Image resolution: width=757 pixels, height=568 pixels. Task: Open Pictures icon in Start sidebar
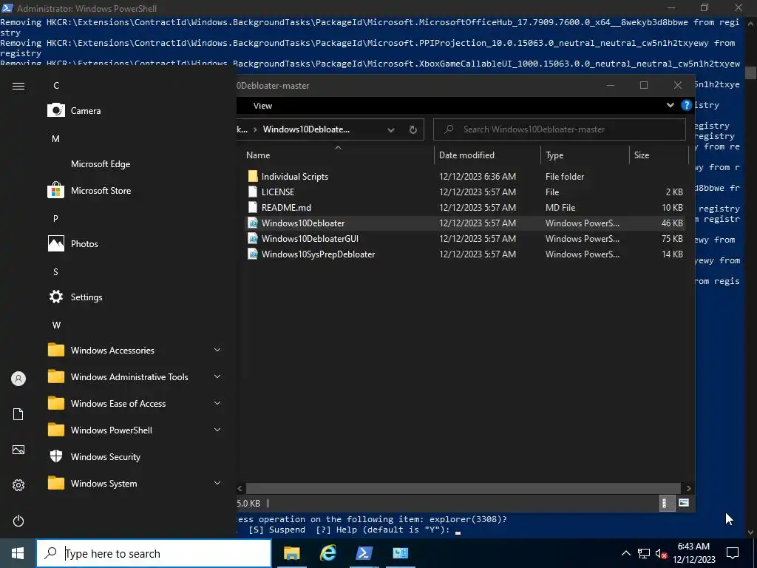[x=18, y=450]
